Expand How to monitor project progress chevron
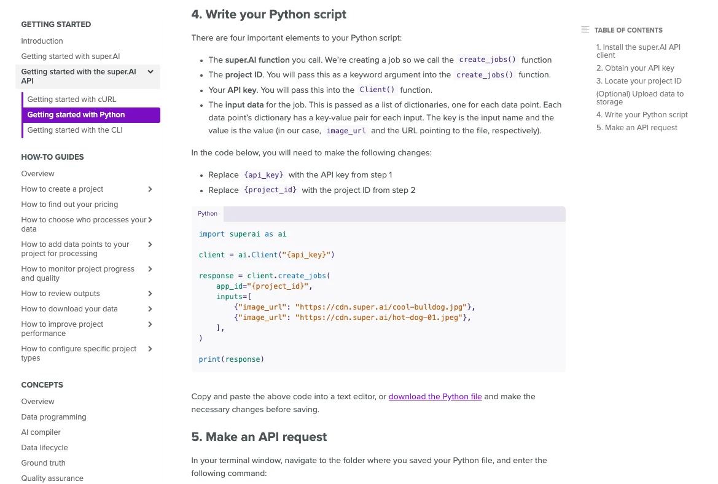The height and width of the screenshot is (484, 718). 150,269
